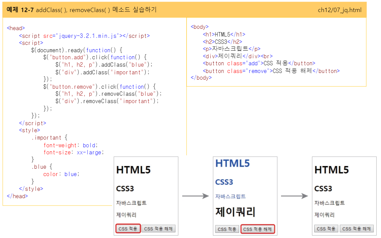
Task: Click the <h2>CSS3</h2> code line
Action: tap(223, 42)
